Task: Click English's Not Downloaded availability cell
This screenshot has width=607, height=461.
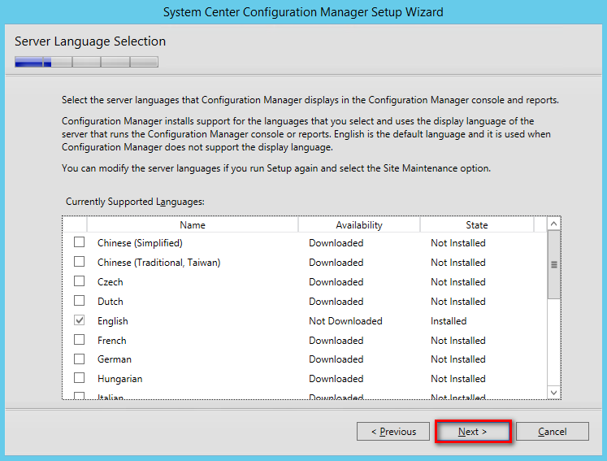Action: pos(345,321)
